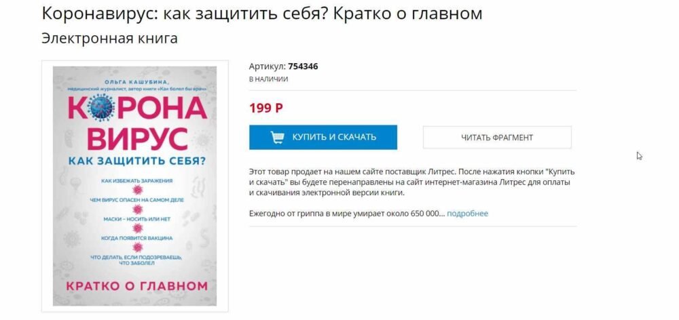The image size is (679, 320).
Task: Click the blue virus icon in КОРОНА title
Action: 100,107
